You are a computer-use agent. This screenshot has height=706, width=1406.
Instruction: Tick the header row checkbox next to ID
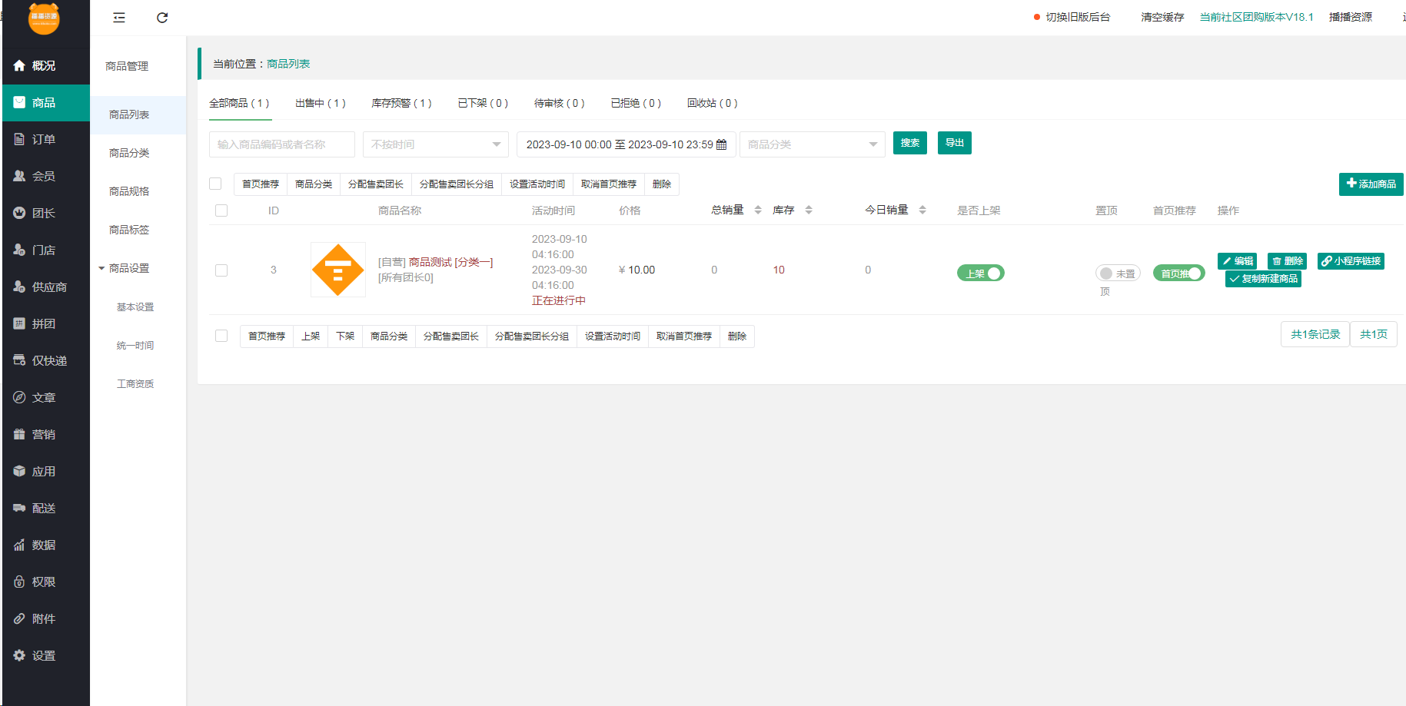coord(221,210)
